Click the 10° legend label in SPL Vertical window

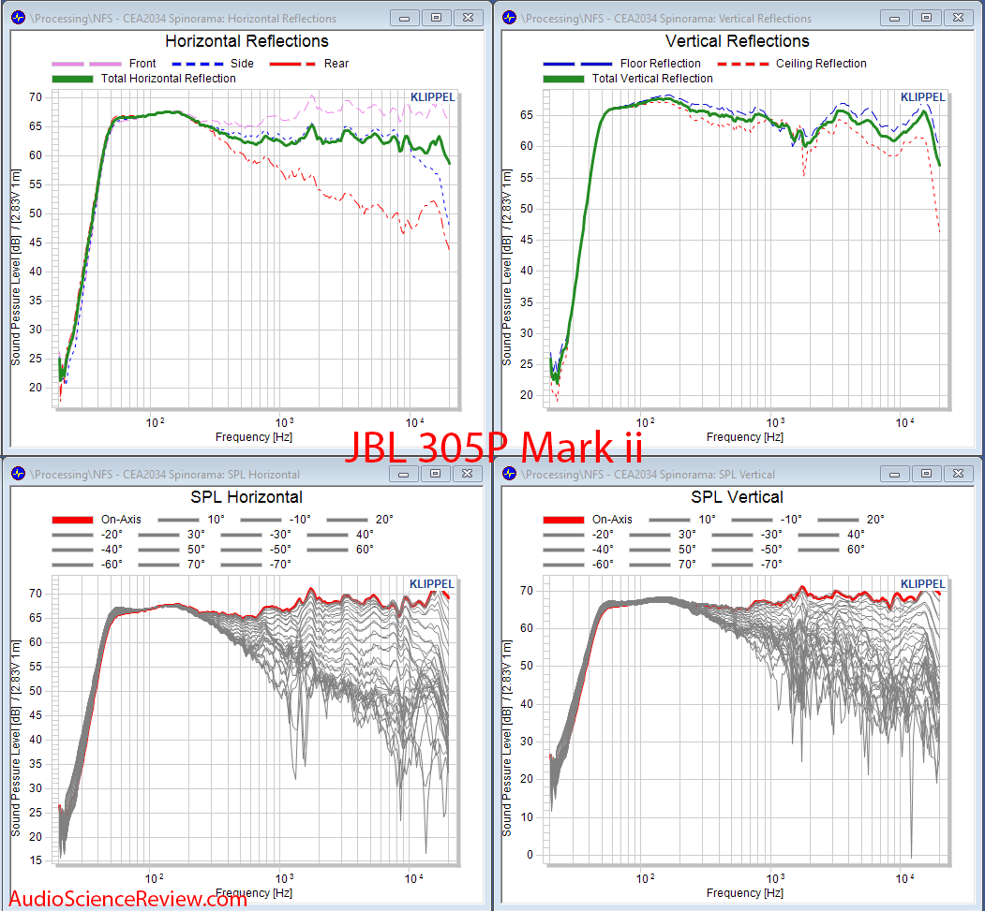pos(708,520)
